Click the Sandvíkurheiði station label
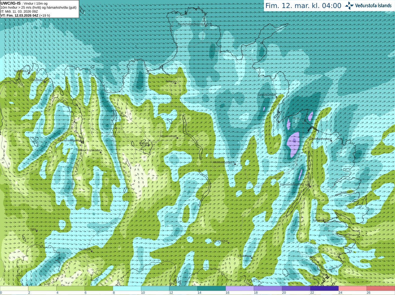Viewport: 395px width, 295px height. pos(267,95)
